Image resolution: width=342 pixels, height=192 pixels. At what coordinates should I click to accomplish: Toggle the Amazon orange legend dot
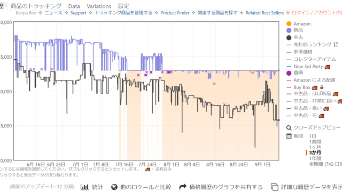coord(289,23)
